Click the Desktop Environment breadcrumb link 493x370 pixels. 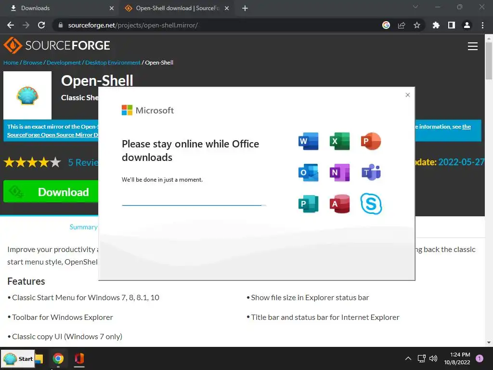[x=113, y=63]
